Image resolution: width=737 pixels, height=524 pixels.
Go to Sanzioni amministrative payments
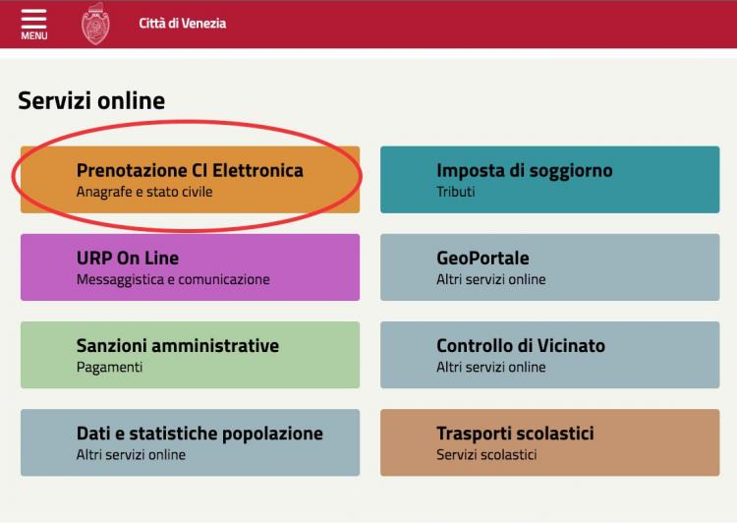190,355
